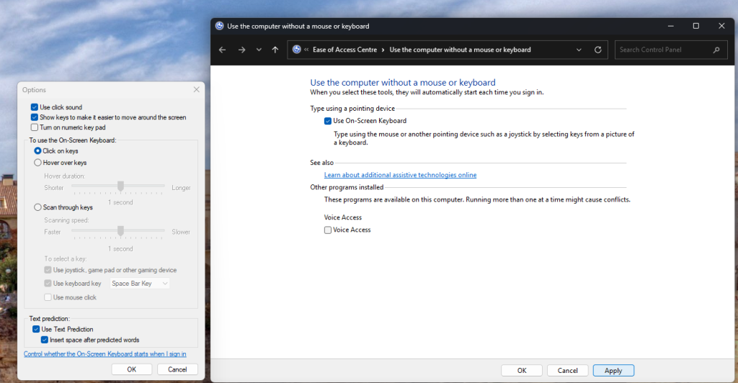Click the Refresh icon beside address bar

(597, 50)
